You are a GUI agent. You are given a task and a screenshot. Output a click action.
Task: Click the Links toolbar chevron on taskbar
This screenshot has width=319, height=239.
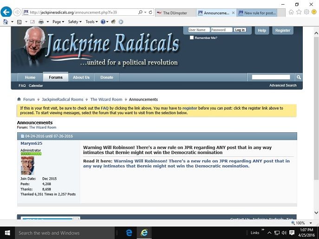click(x=263, y=230)
